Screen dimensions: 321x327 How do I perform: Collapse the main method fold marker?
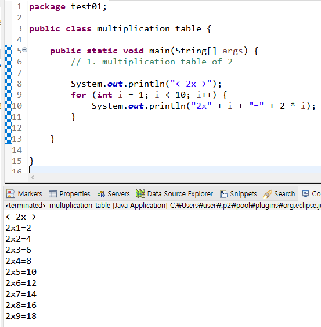tap(24, 50)
